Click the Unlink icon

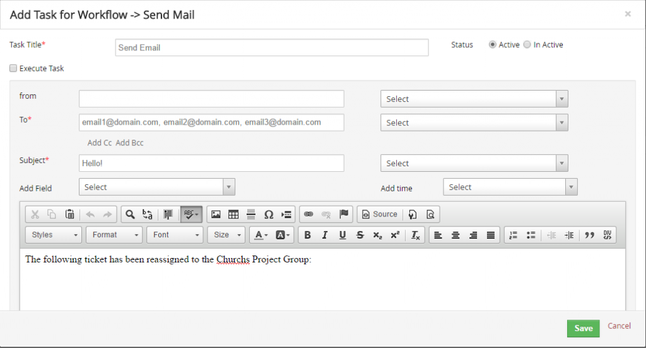click(326, 215)
